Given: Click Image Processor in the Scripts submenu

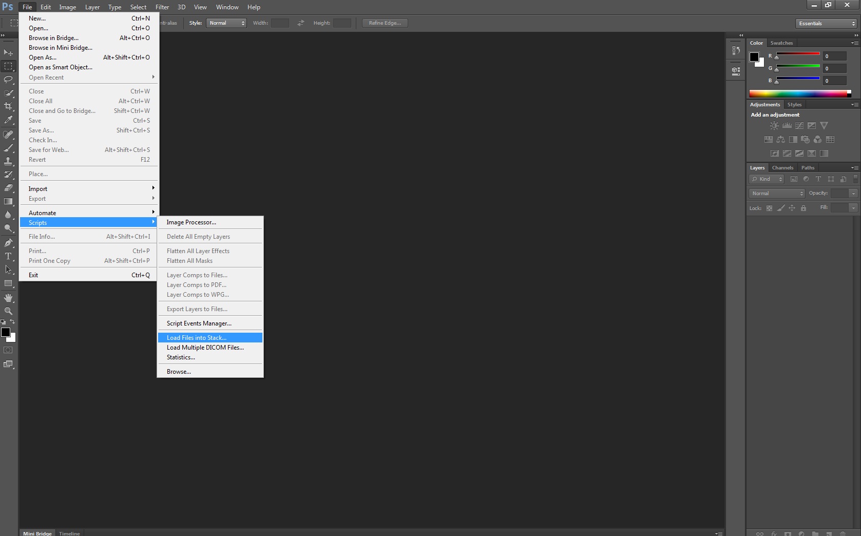Looking at the screenshot, I should 191,222.
